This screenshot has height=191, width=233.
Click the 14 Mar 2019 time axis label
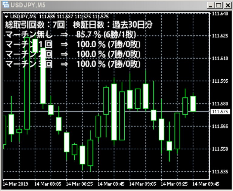point(15,184)
